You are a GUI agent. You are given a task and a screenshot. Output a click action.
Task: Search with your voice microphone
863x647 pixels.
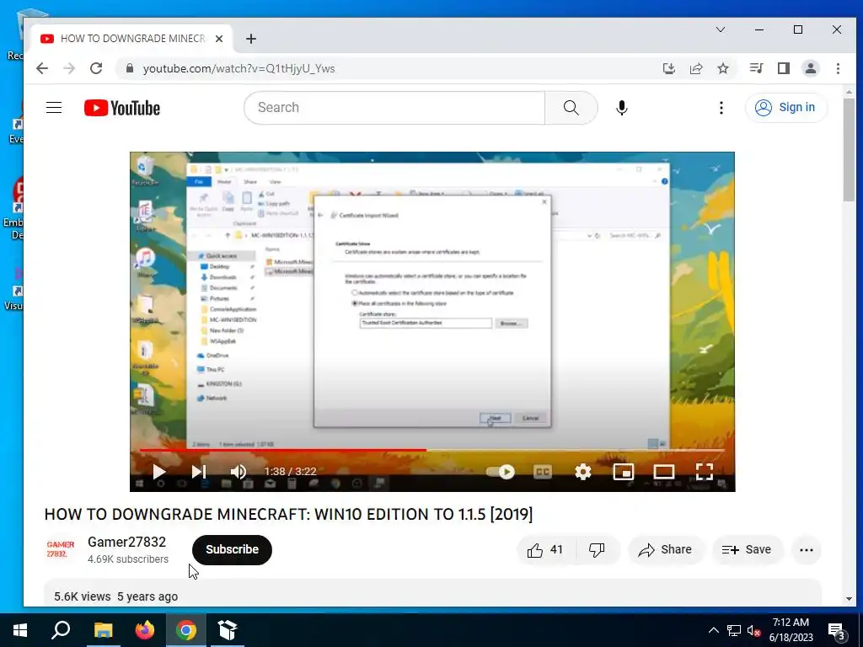pyautogui.click(x=622, y=107)
